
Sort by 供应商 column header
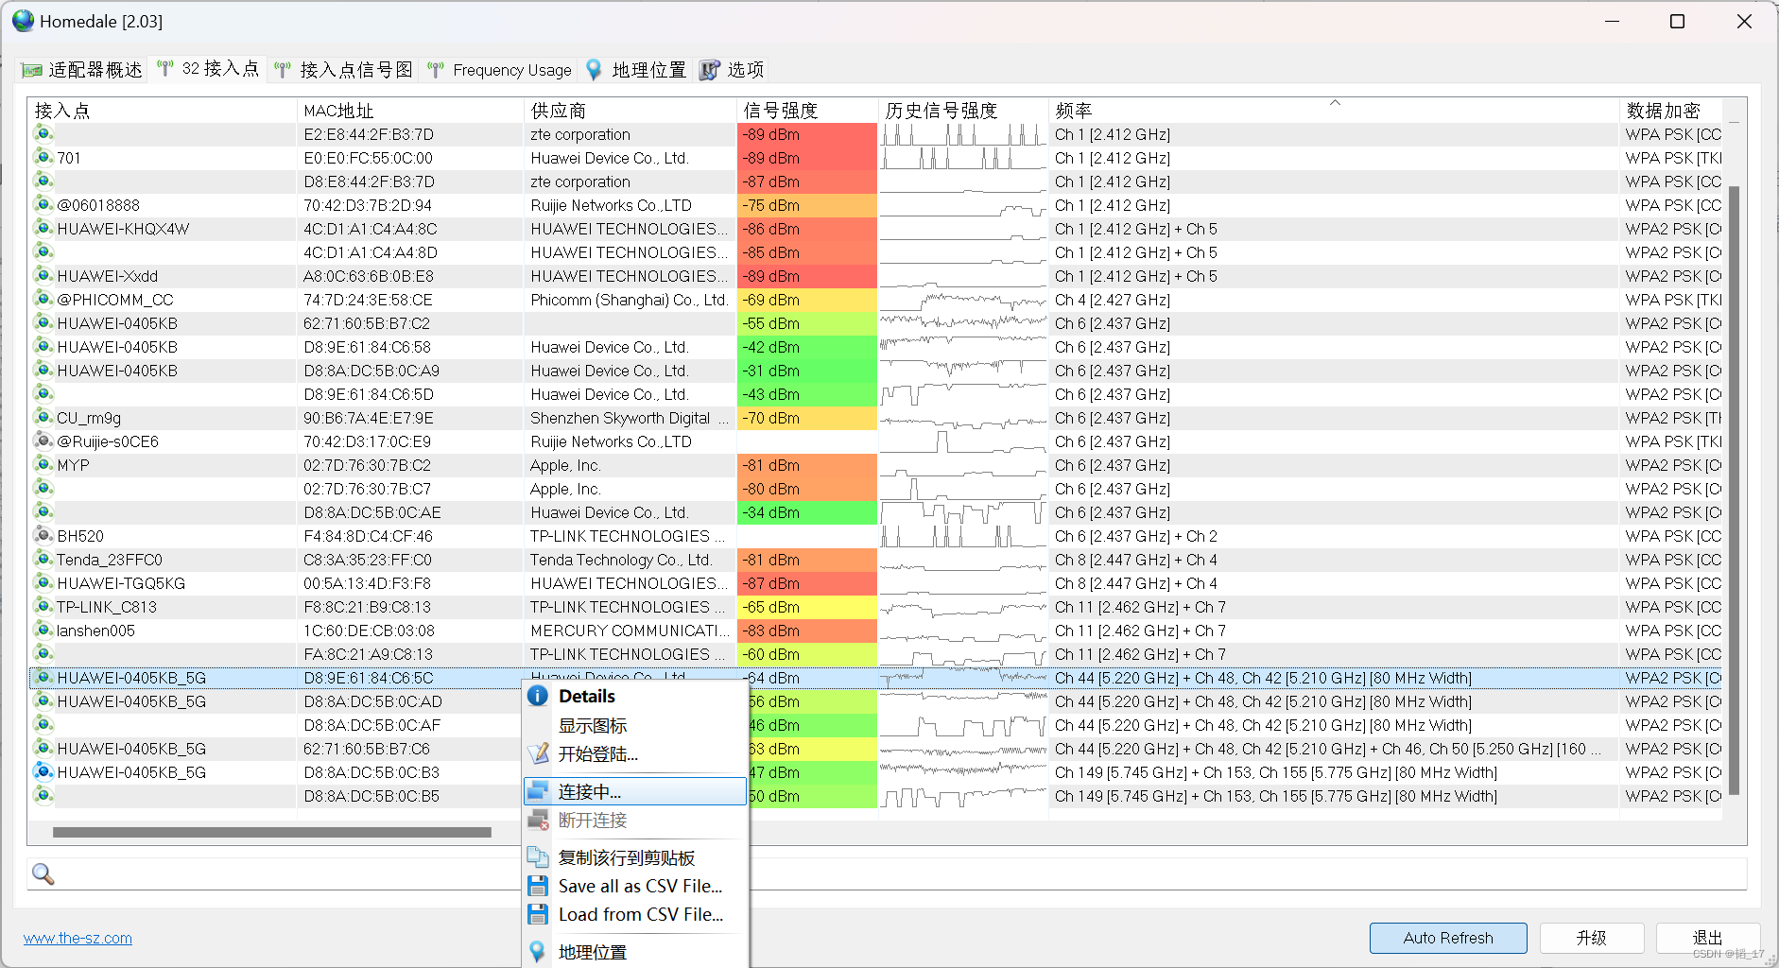(630, 111)
